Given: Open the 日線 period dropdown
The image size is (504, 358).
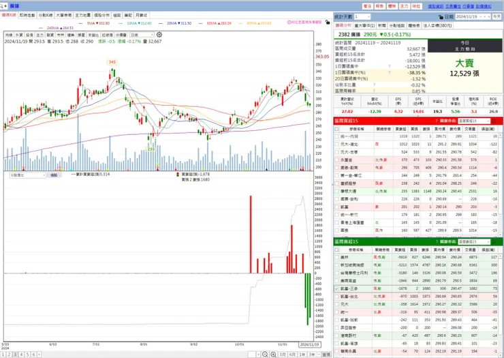Looking at the screenshot, I should tap(142, 35).
